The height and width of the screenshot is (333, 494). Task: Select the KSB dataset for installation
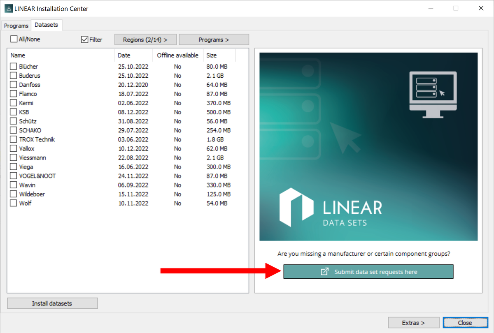pyautogui.click(x=13, y=112)
